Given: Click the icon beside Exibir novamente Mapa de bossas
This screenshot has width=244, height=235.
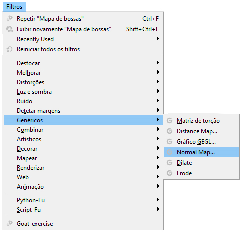Looking at the screenshot, I should (x=10, y=29).
